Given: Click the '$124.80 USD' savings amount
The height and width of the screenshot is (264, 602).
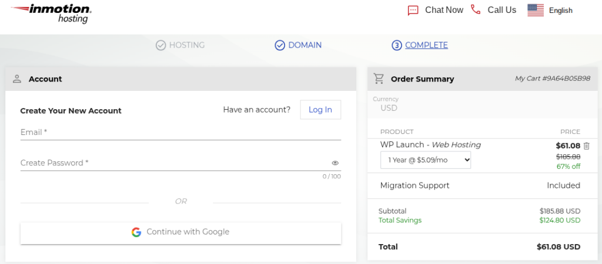Looking at the screenshot, I should 560,221.
